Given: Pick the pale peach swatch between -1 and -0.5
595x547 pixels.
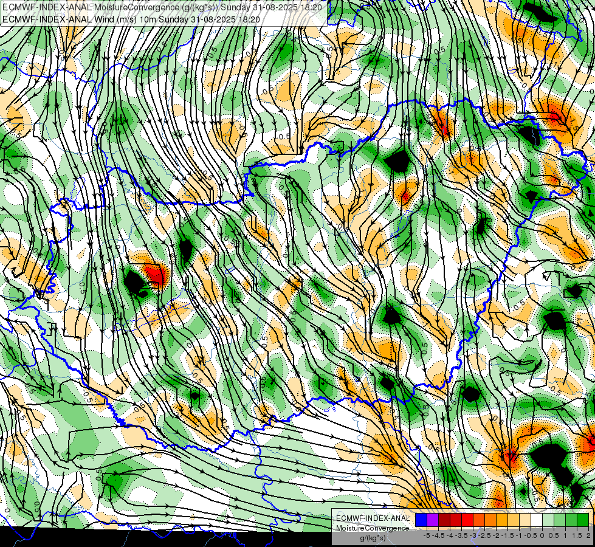Looking at the screenshot, I should 525,520.
